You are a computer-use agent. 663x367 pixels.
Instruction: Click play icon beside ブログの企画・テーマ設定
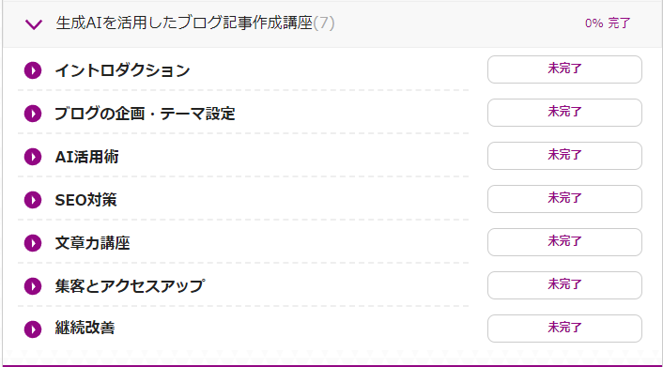[x=33, y=114]
